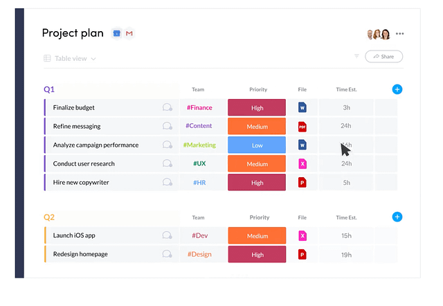Open the three-dots more options menu
This screenshot has width=443, height=306.
click(x=399, y=34)
